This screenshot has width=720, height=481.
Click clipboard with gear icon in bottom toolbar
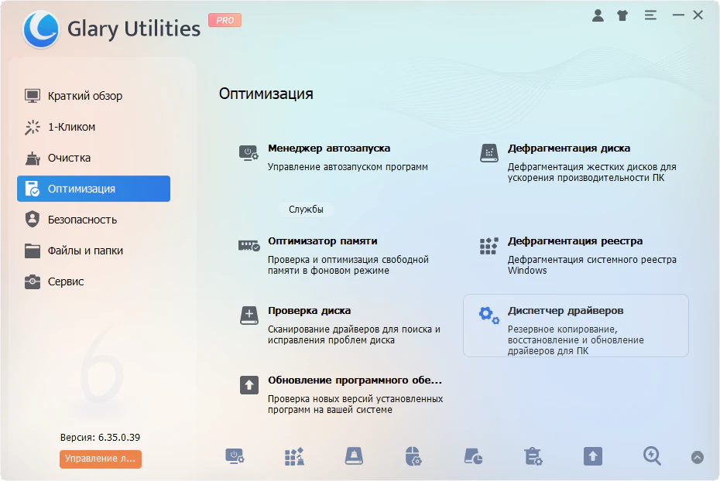(x=533, y=457)
